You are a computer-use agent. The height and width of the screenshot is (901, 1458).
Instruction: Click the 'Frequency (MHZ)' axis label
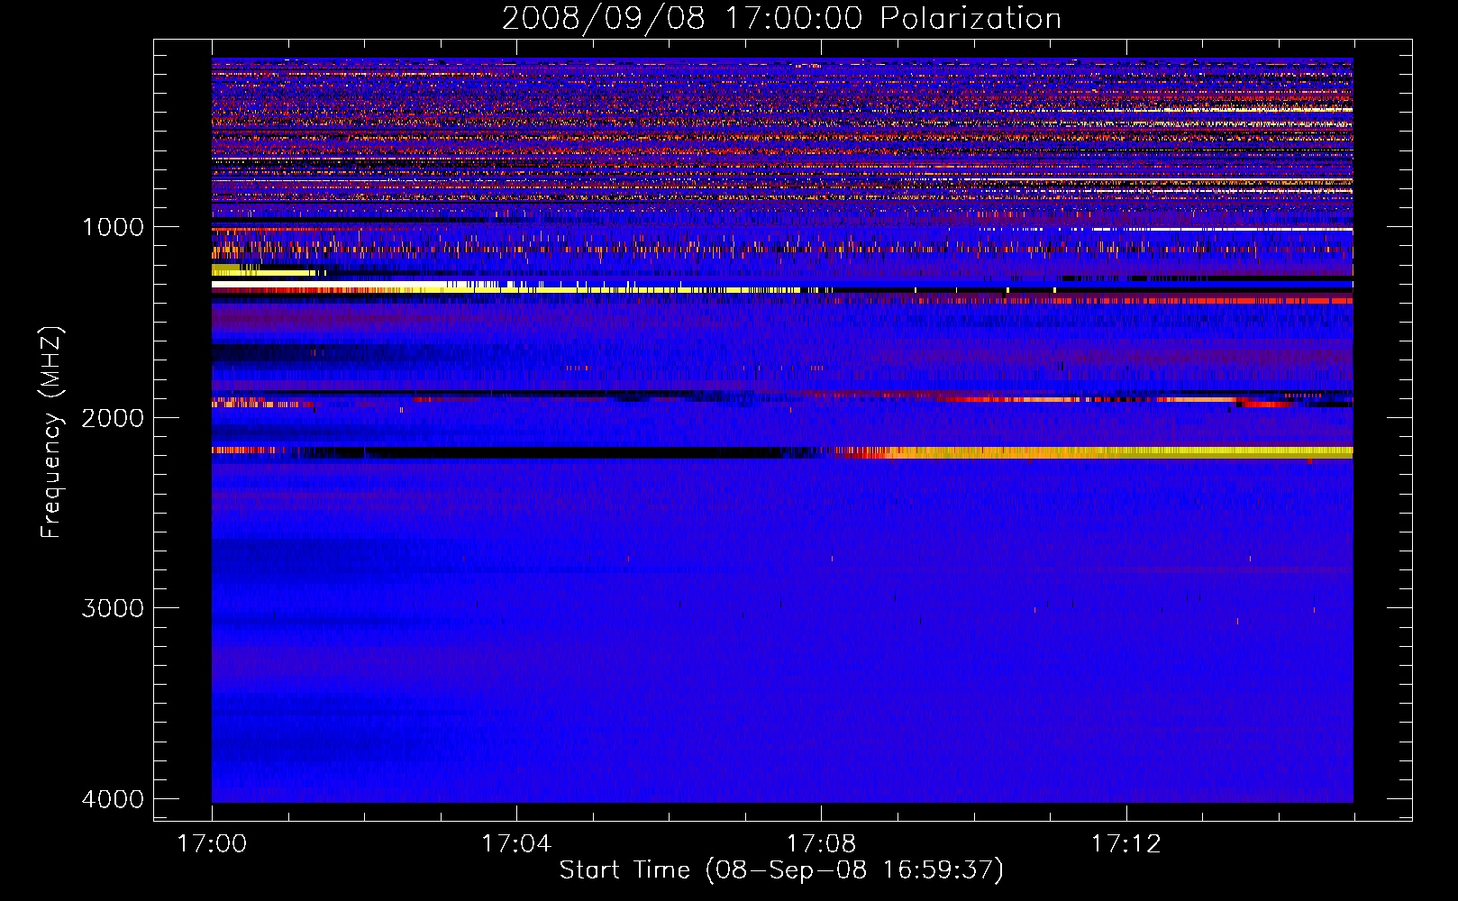pos(51,432)
